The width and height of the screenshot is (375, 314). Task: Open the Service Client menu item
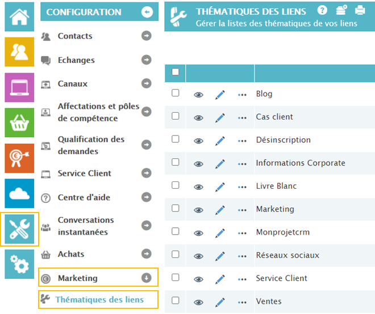tap(85, 173)
